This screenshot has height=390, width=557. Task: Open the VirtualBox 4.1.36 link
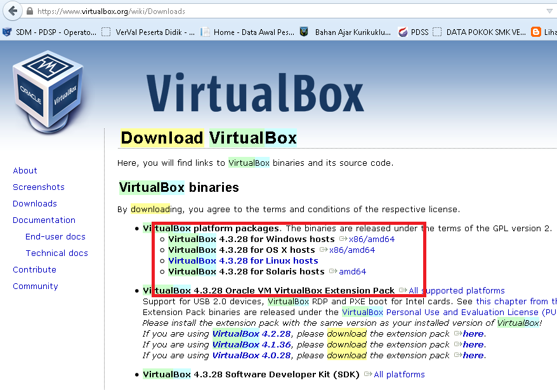tap(251, 344)
